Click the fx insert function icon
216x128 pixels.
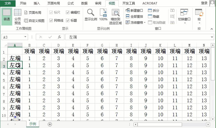click(x=59, y=37)
